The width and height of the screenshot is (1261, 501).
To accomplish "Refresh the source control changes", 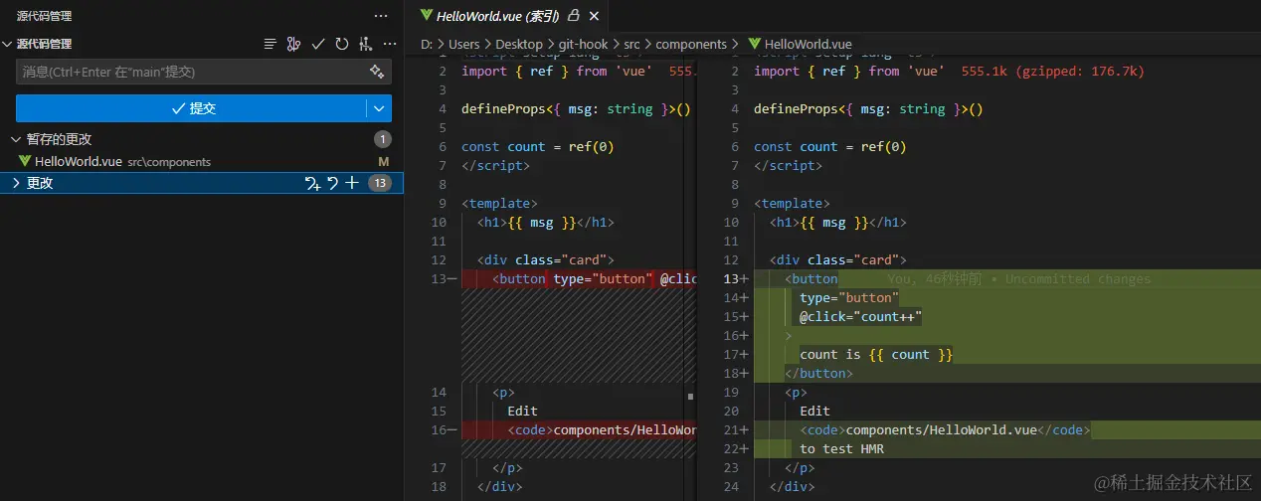I will [x=342, y=44].
